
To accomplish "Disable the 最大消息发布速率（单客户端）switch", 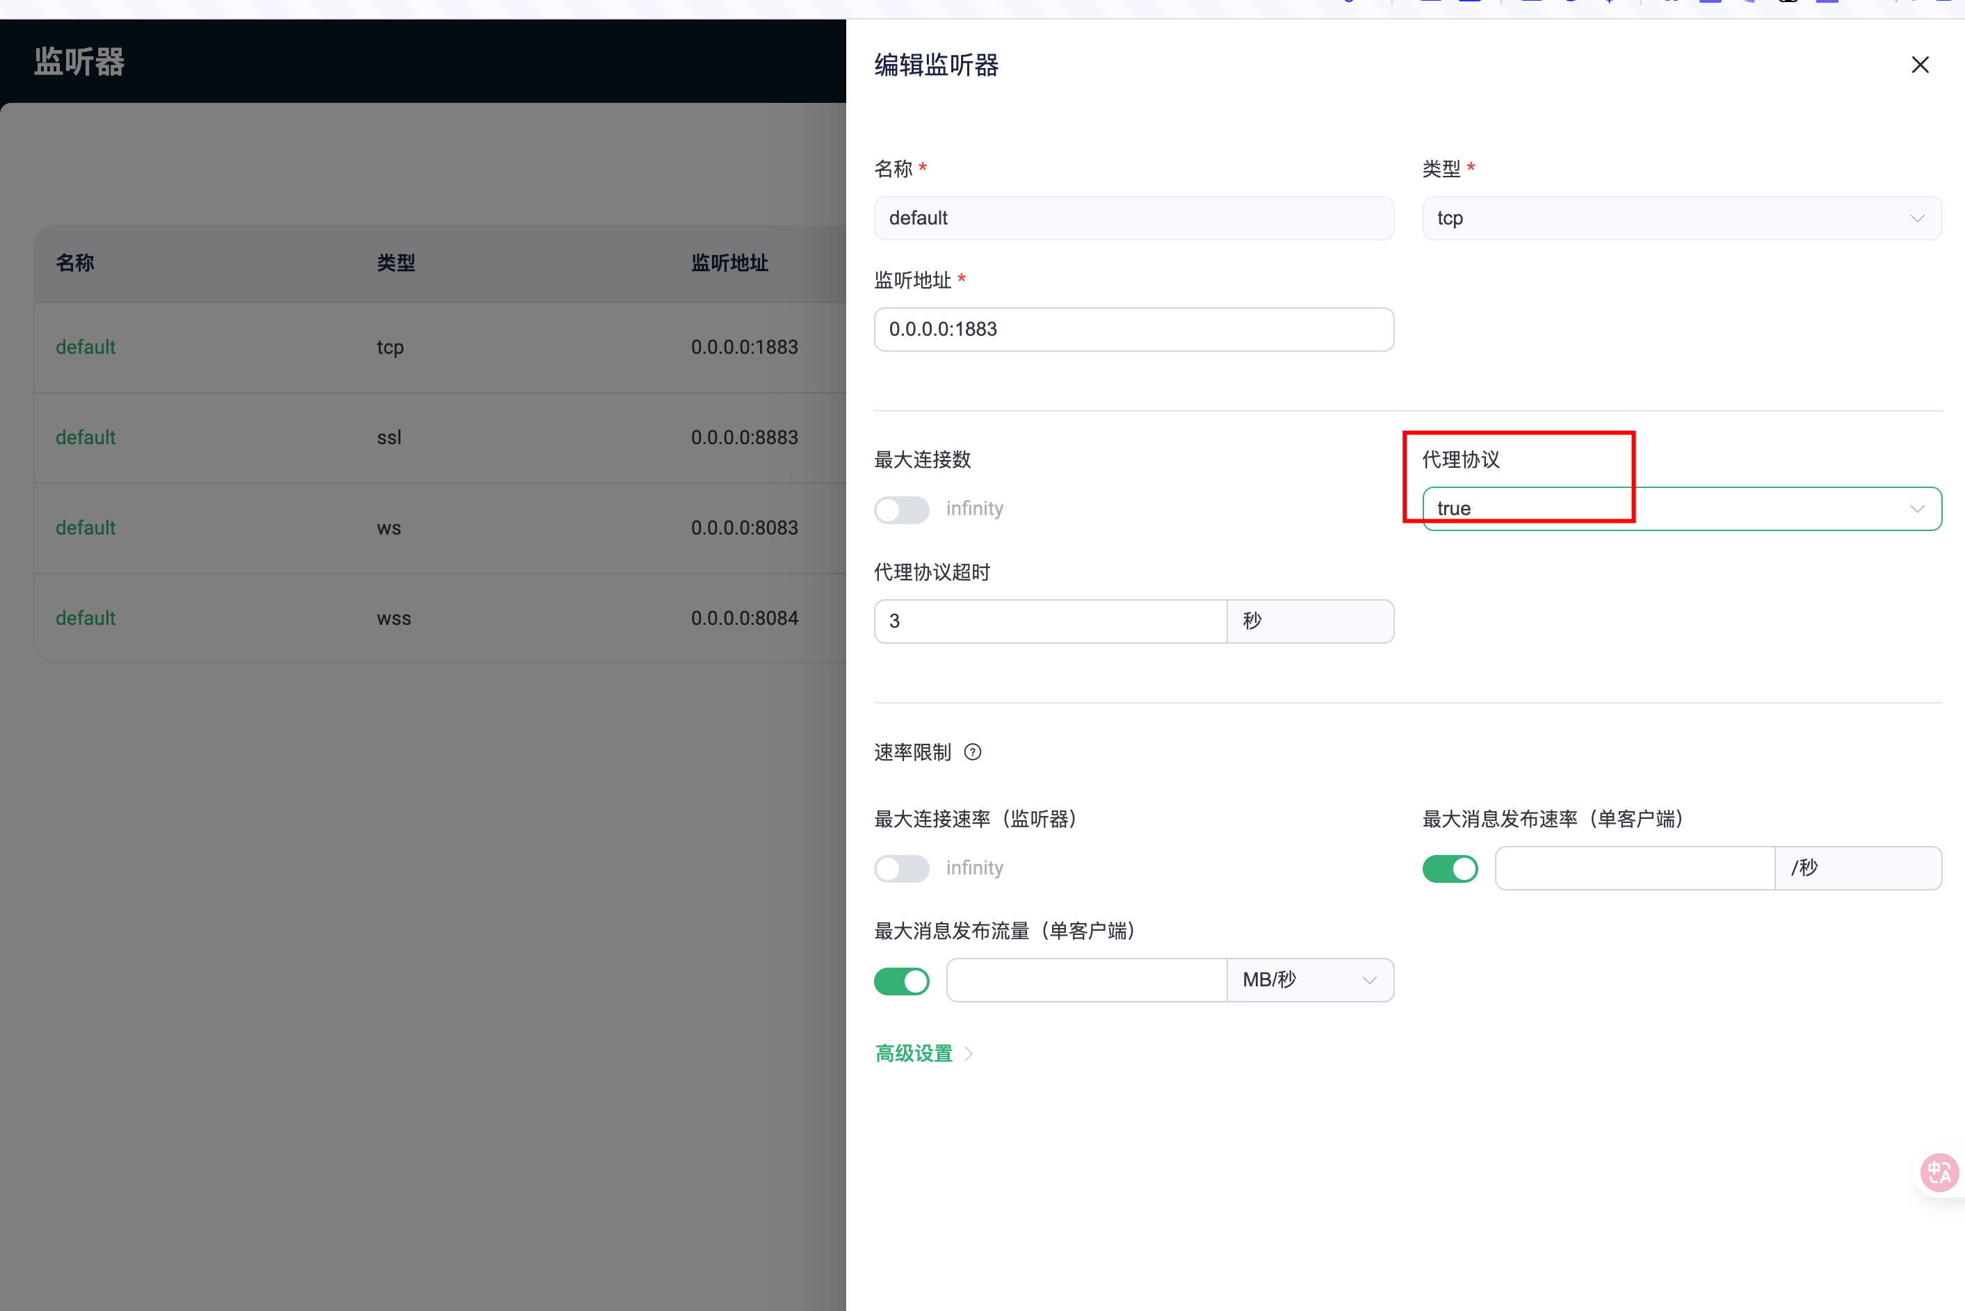I will [x=1450, y=869].
